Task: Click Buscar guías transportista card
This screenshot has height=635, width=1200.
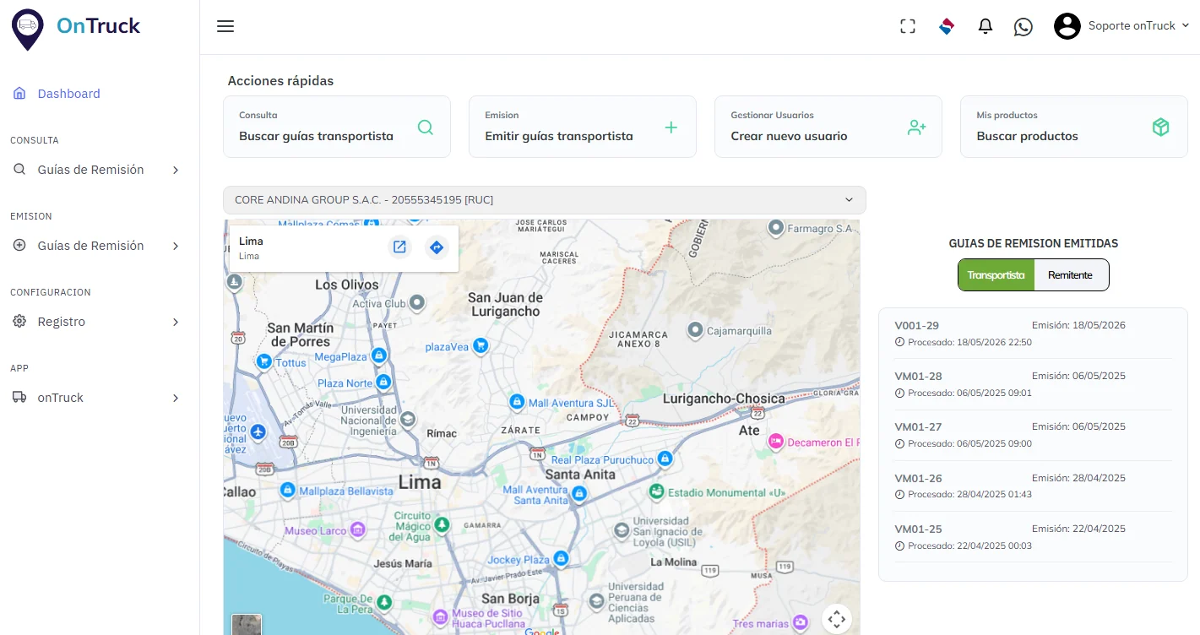Action: 337,127
